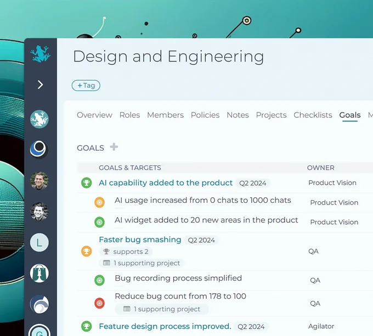Open the AI capability added to the product goal
Image resolution: width=373 pixels, height=336 pixels.
[166, 183]
